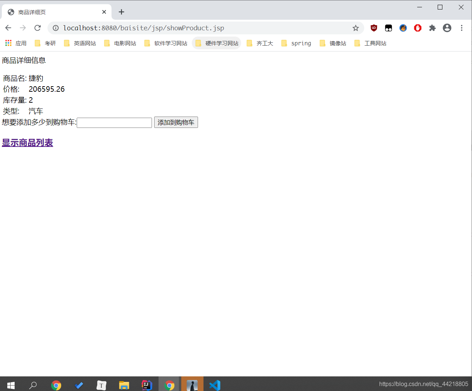Open the Typora T taskbar icon
Viewport: 472px width, 391px height.
(102, 385)
